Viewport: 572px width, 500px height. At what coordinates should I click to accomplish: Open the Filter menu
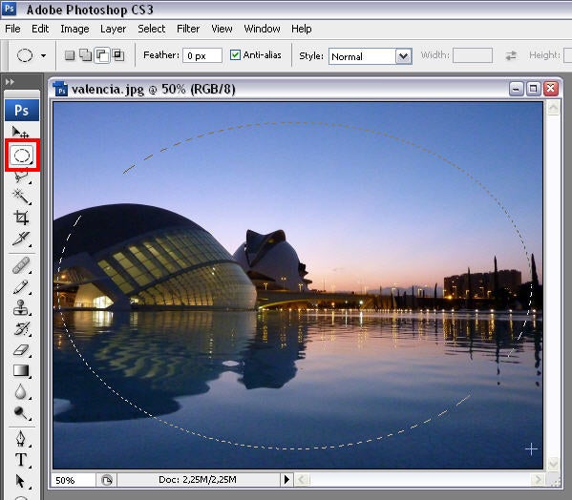coord(188,29)
